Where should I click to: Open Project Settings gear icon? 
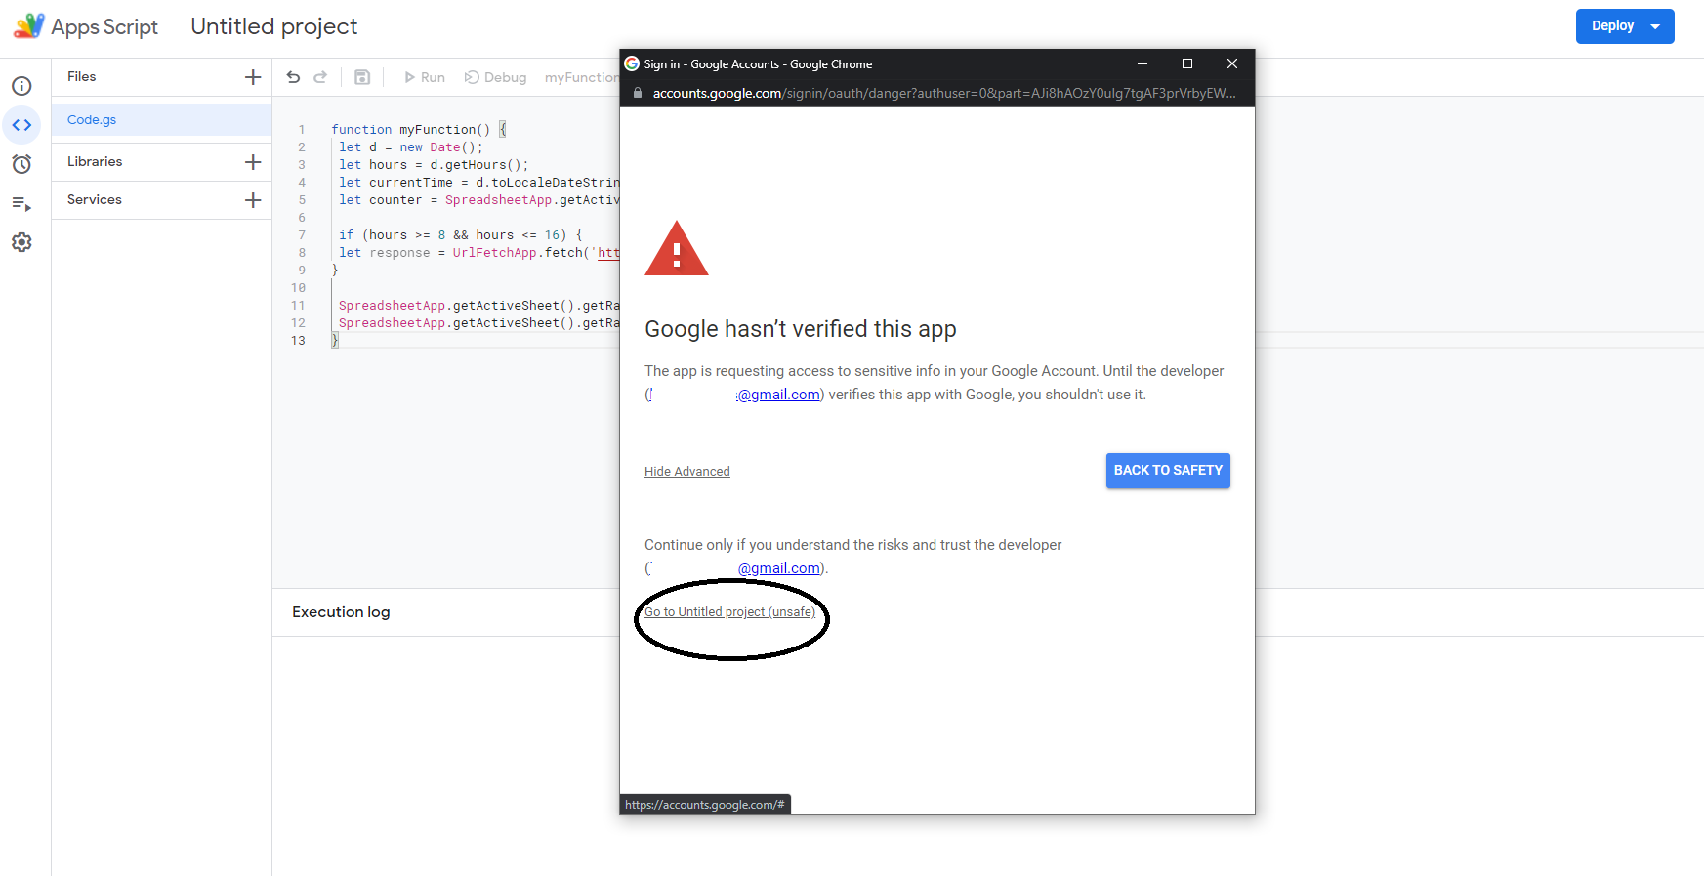[21, 242]
